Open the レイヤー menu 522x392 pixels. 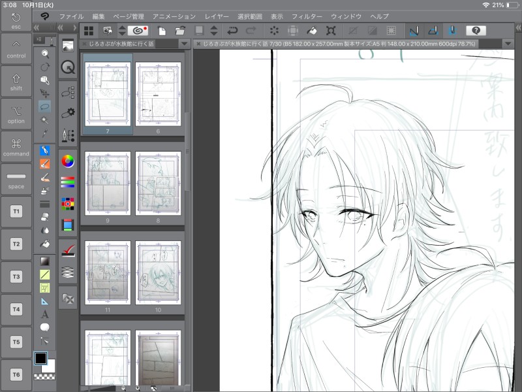217,15
